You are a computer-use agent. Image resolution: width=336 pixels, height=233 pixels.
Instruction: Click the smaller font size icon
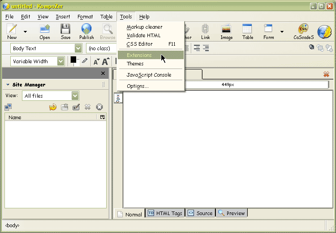(97, 62)
